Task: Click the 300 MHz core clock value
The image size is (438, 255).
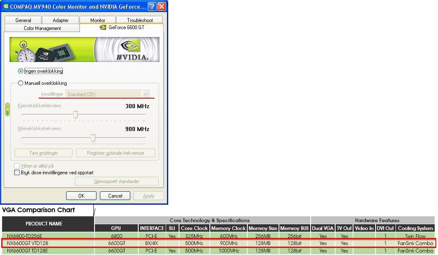Action: (x=137, y=106)
